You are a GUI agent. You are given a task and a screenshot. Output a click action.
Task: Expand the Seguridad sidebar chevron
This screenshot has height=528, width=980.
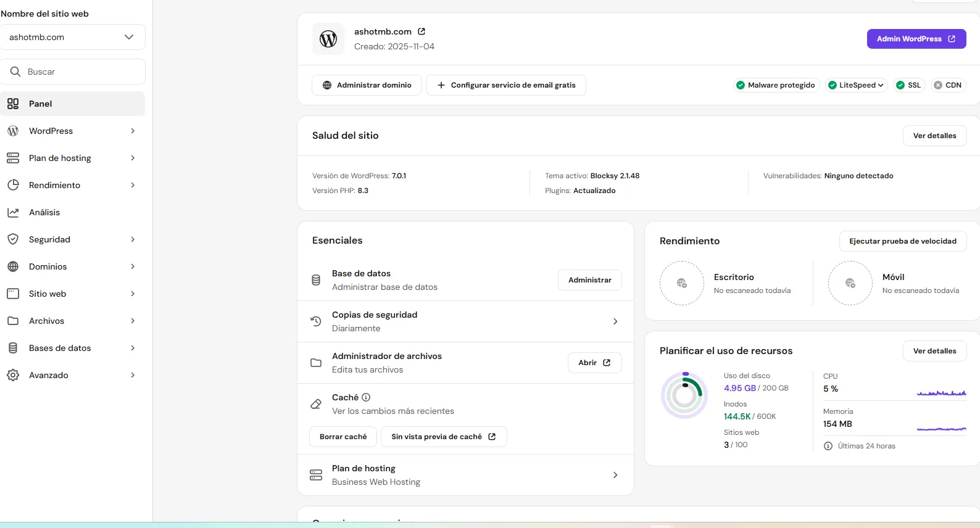133,239
